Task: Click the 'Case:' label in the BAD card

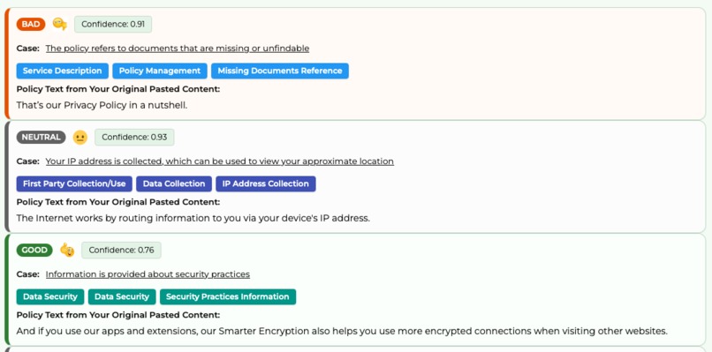Action: point(27,49)
